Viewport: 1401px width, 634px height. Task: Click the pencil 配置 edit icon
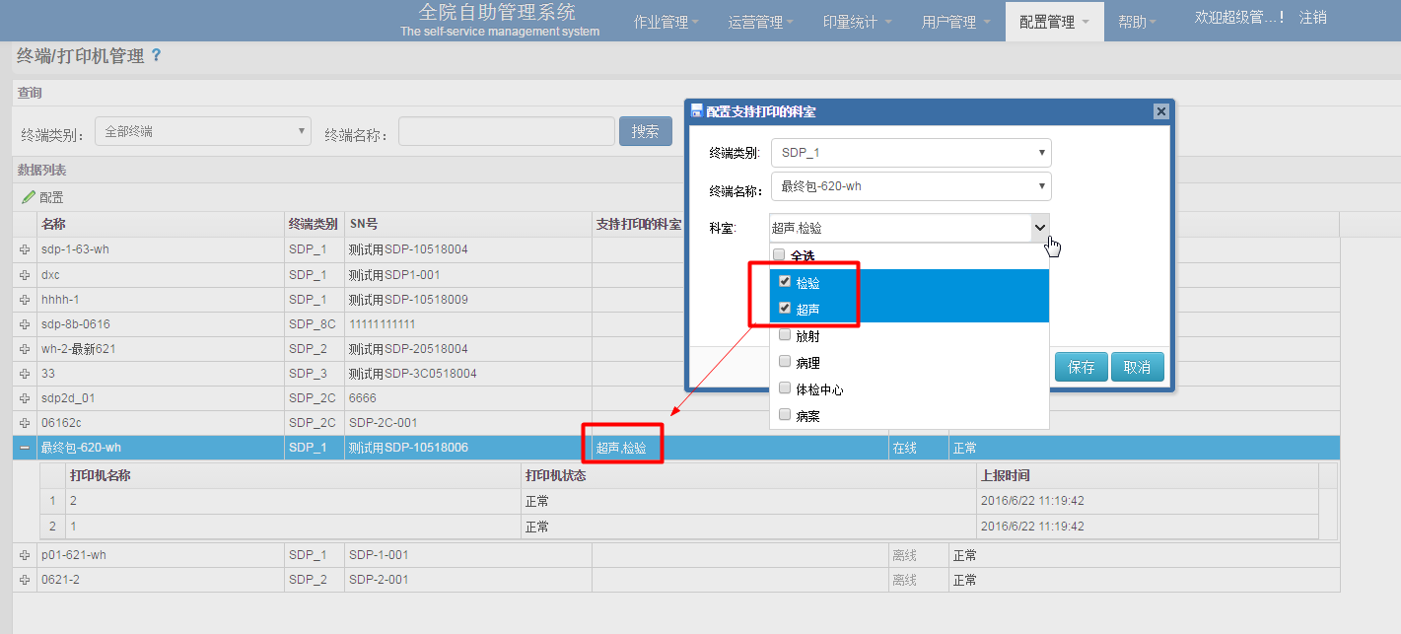click(x=29, y=197)
